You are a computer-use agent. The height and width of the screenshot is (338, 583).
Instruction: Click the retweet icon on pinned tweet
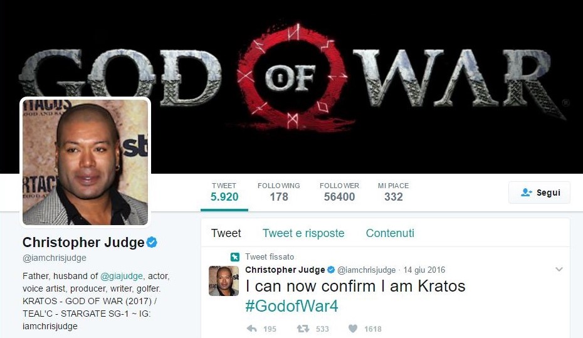tap(303, 329)
